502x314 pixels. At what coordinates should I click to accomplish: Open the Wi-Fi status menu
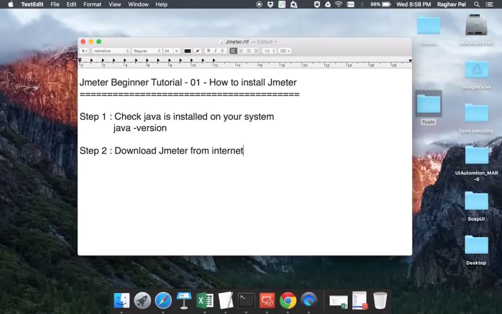coord(338,4)
